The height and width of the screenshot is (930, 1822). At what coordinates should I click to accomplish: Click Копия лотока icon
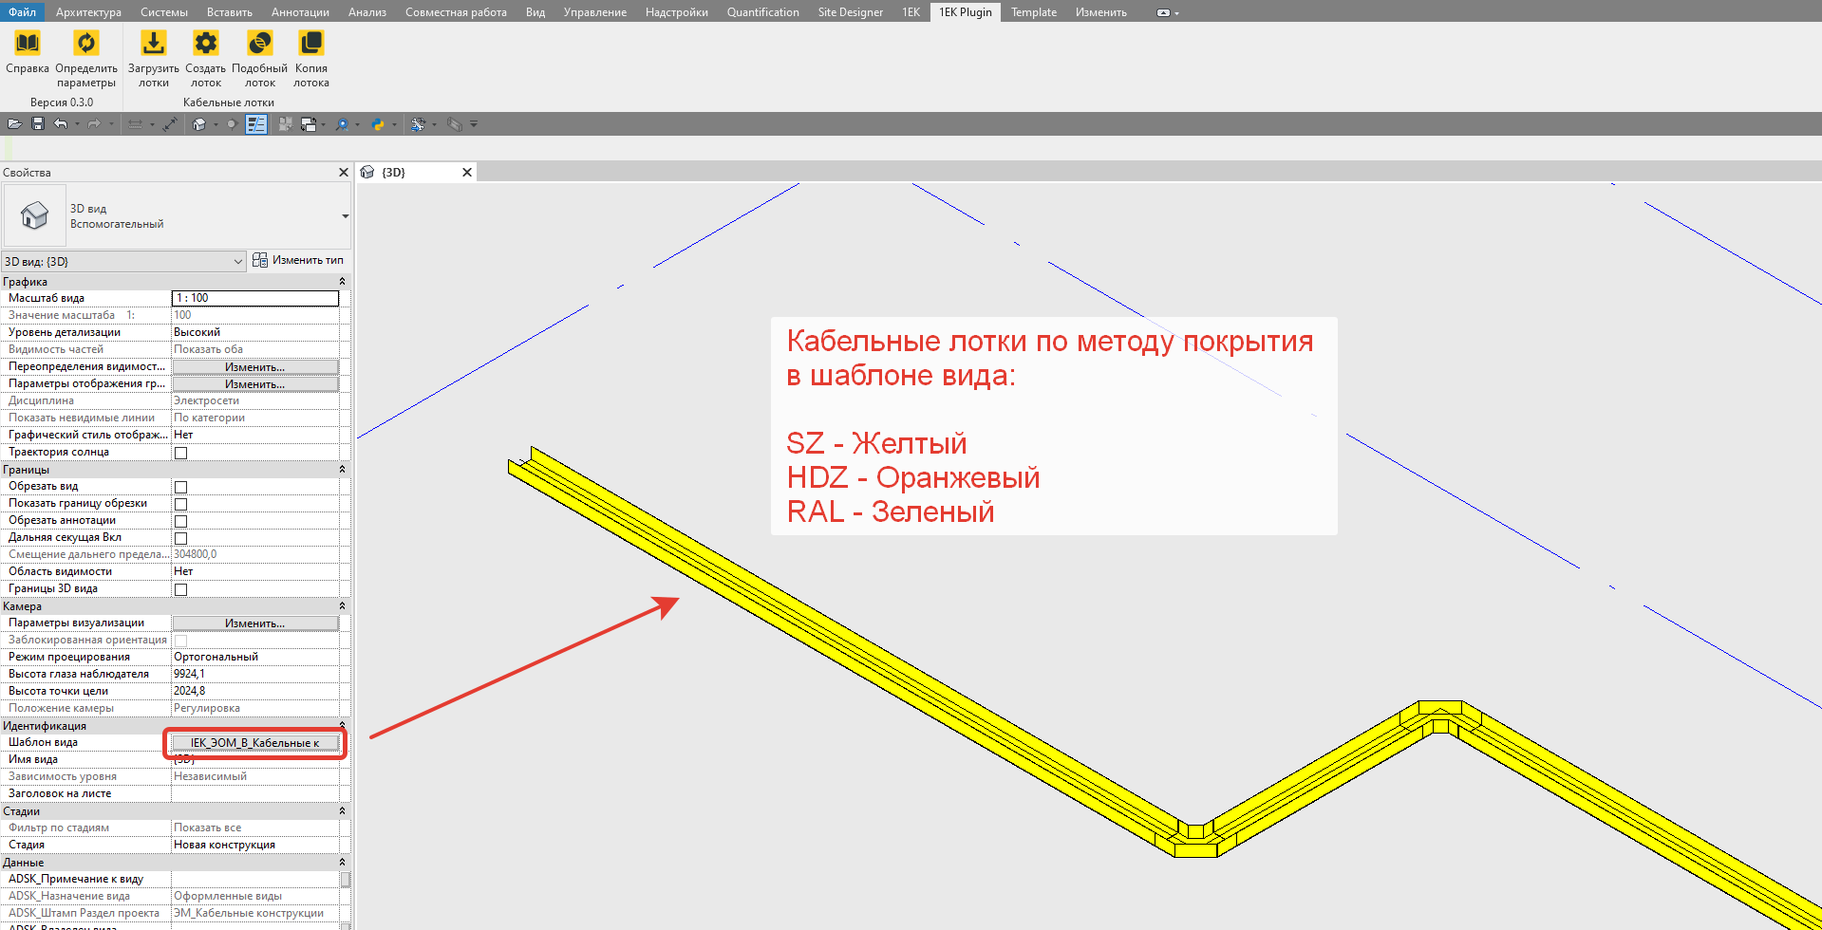pyautogui.click(x=310, y=44)
